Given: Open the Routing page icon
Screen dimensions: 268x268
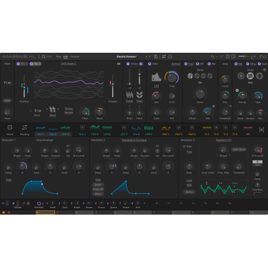Looking at the screenshot, I should (x=24, y=127).
